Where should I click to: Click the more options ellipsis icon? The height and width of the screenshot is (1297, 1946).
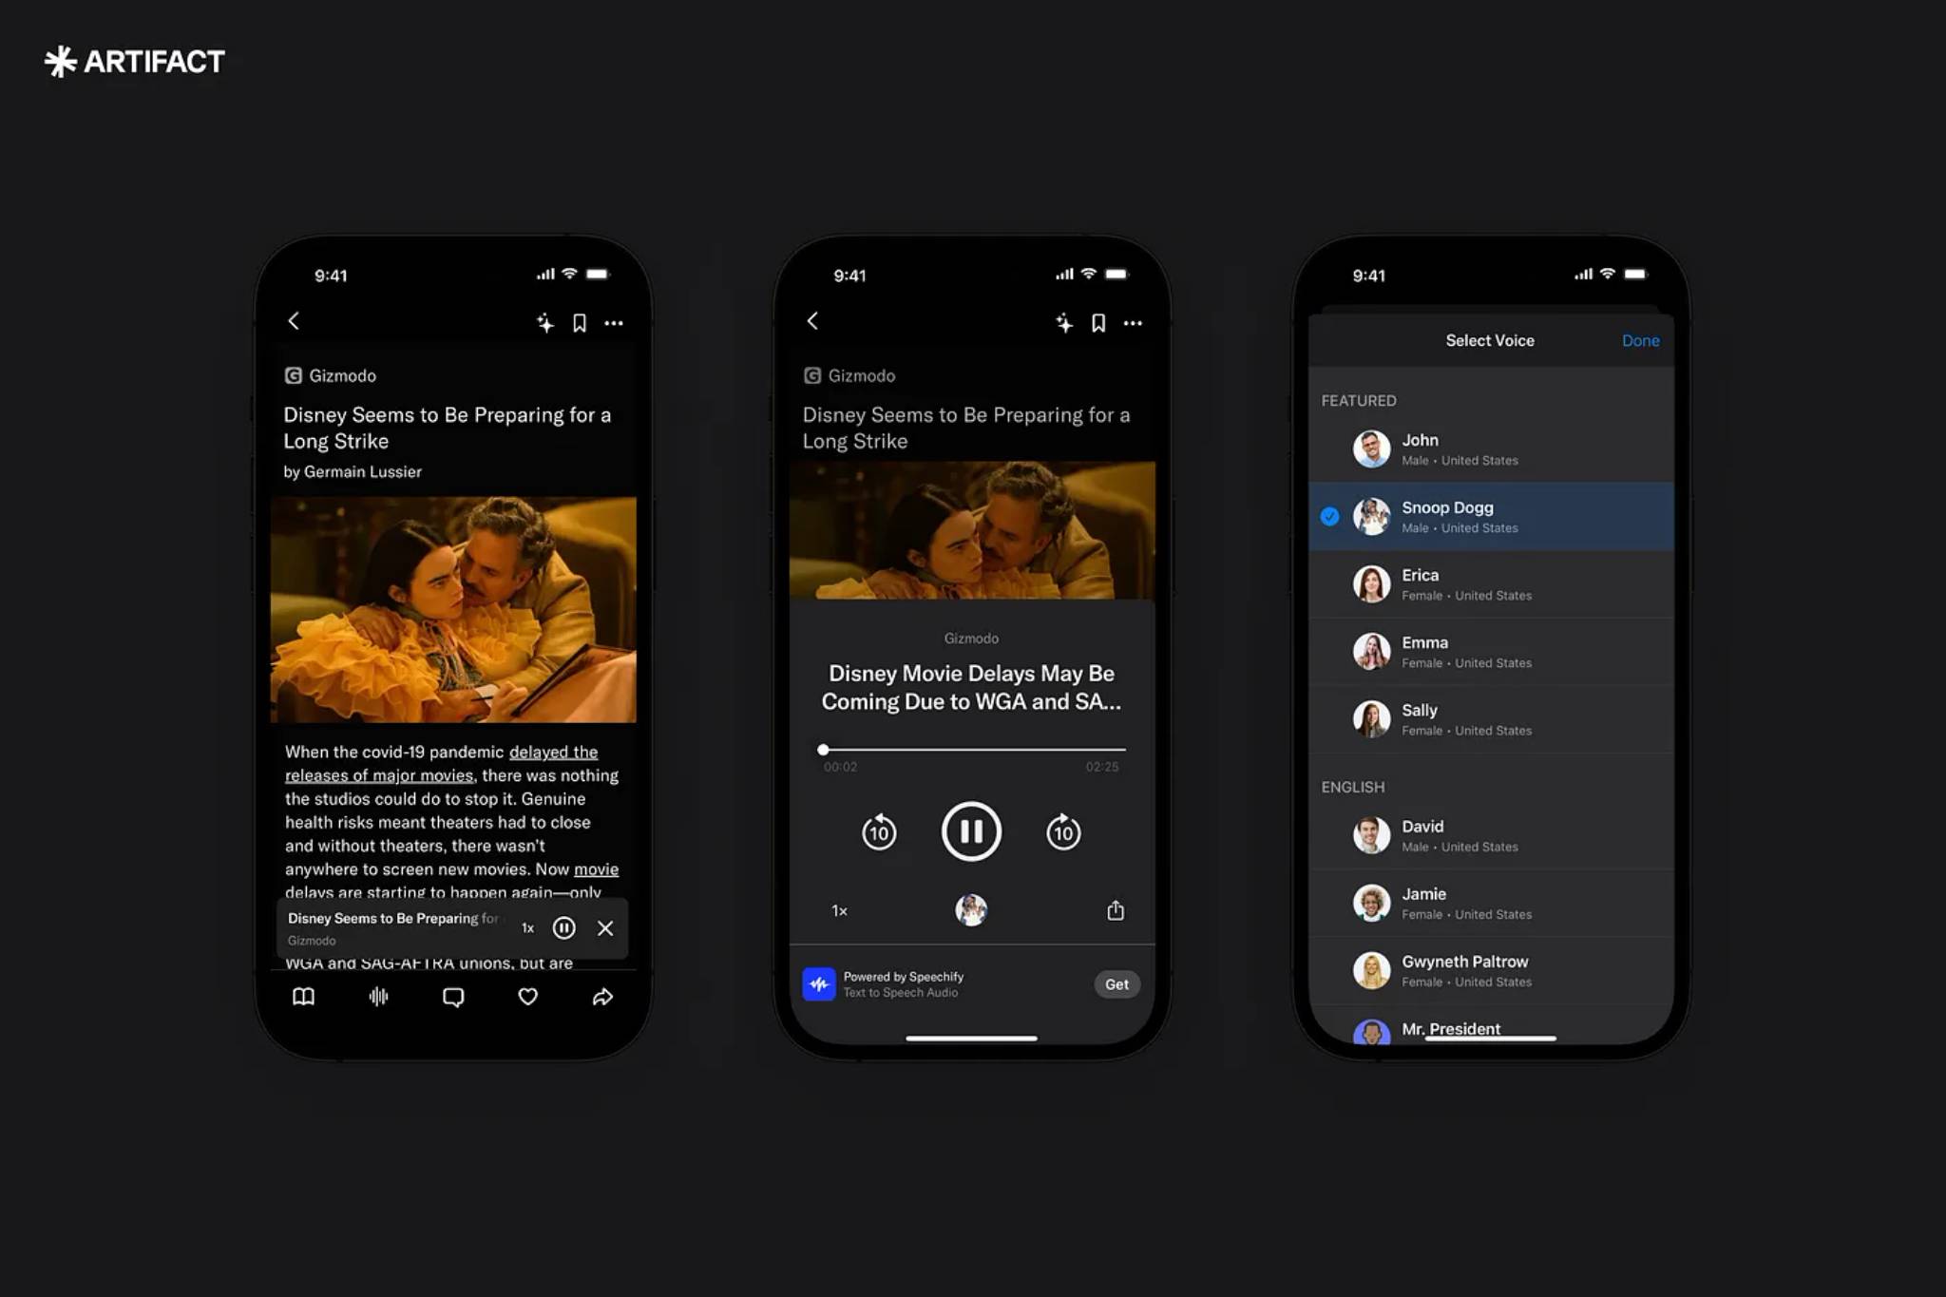[x=614, y=321]
